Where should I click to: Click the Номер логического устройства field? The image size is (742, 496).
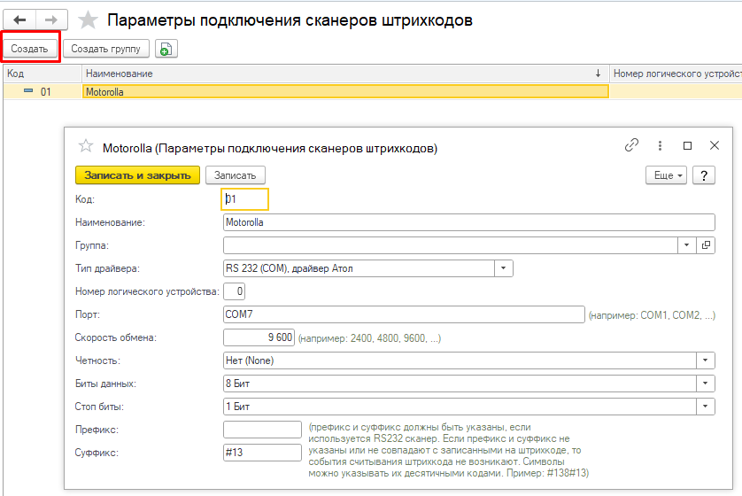point(235,291)
